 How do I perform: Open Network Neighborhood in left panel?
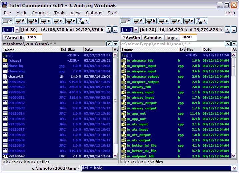84,21
